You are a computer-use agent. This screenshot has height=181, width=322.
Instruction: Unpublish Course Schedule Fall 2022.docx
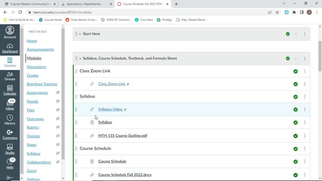point(295,175)
